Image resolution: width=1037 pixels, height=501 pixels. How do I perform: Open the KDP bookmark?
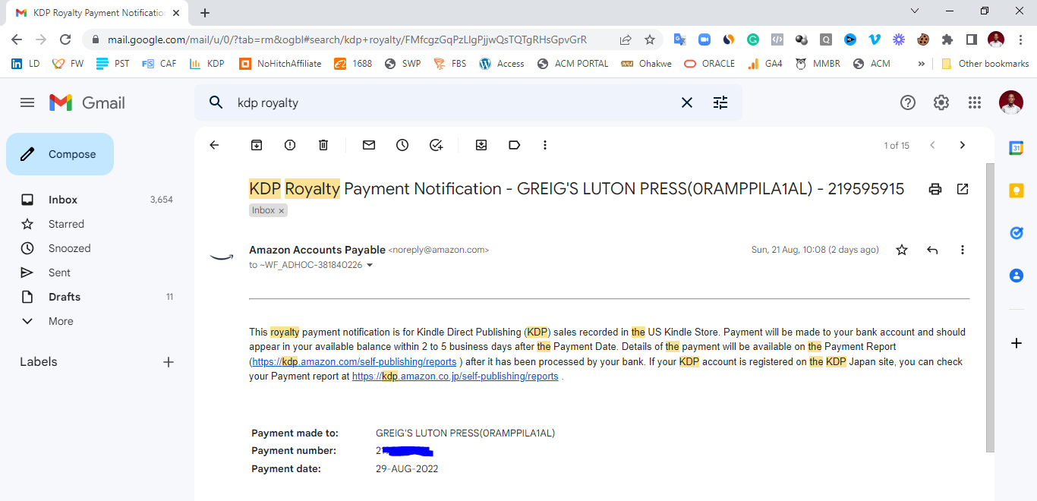pos(207,64)
